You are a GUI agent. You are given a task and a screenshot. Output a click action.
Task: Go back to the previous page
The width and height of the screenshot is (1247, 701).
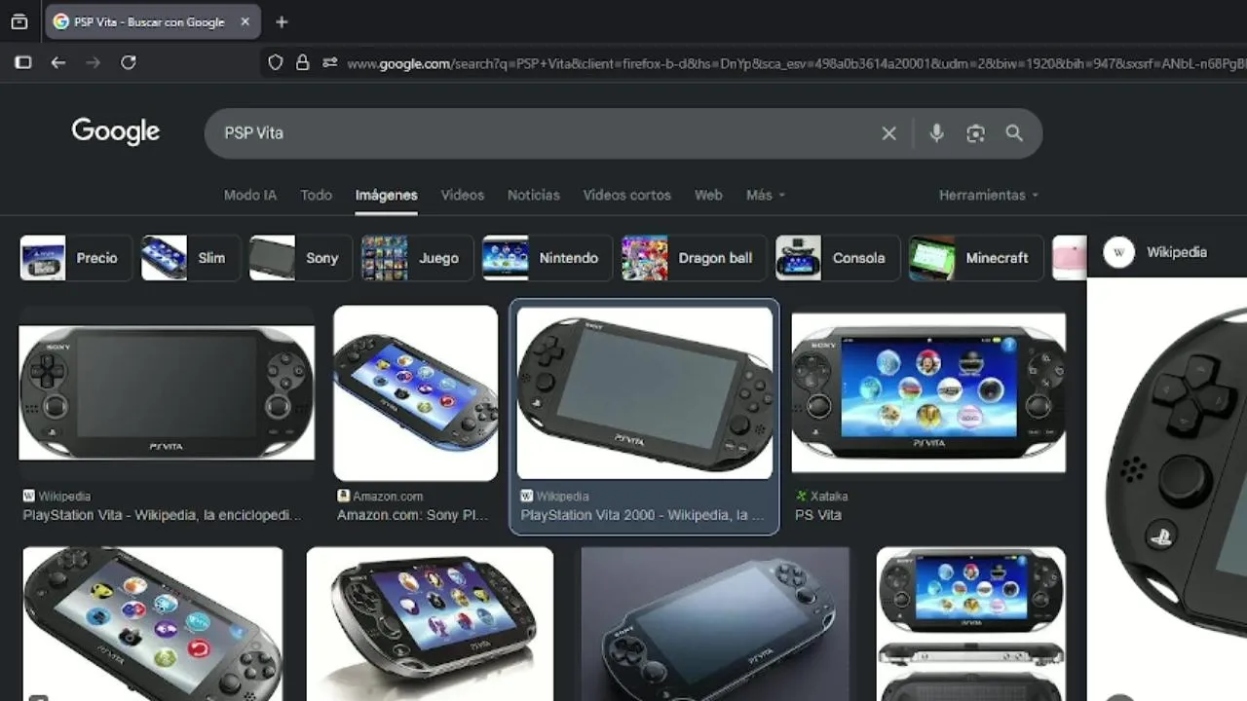pos(58,62)
